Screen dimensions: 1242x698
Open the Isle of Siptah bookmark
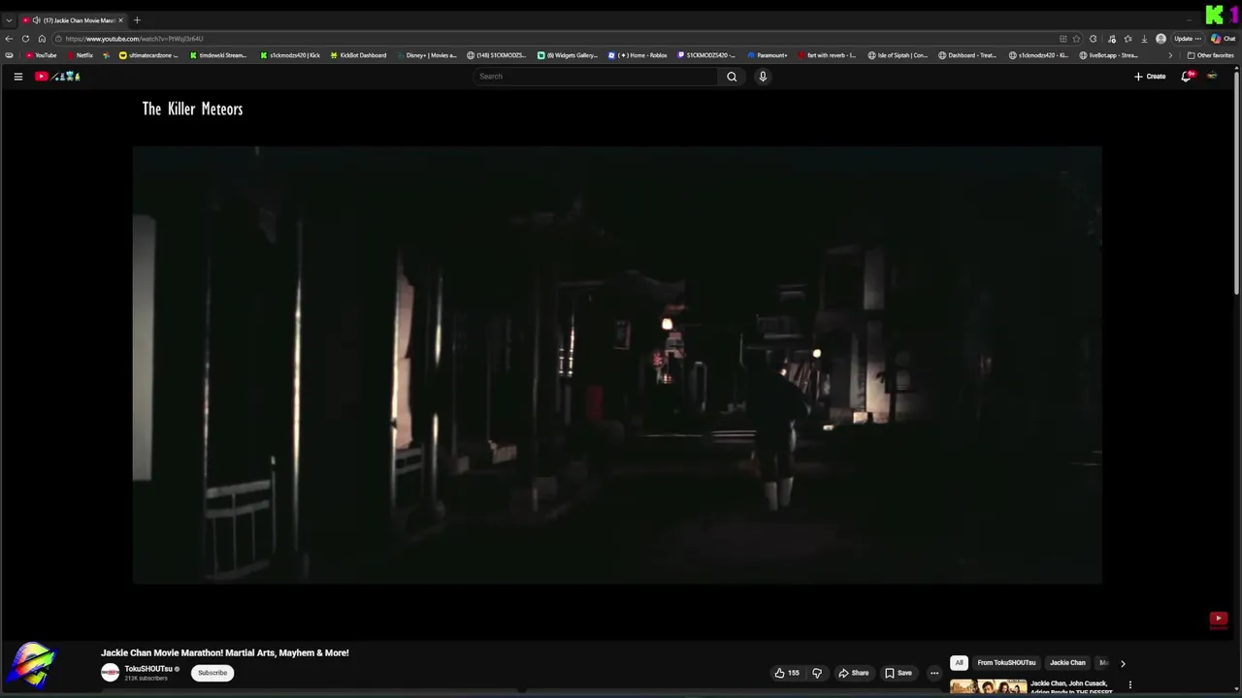898,55
